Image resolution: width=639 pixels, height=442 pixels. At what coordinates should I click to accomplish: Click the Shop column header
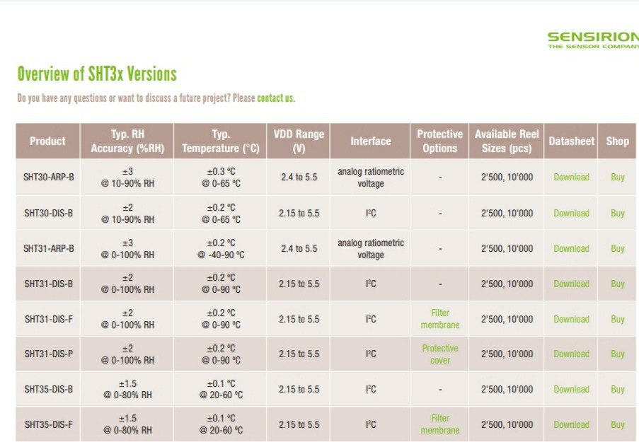(617, 141)
